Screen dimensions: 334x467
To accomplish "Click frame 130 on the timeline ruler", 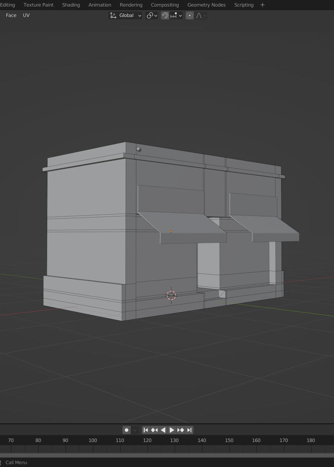I will click(174, 440).
